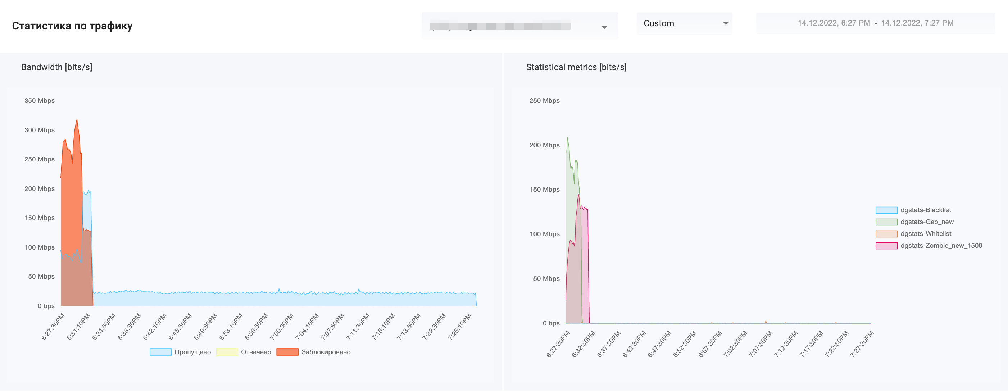Click the 7:07:30PM orange spike in metrics chart
Image resolution: width=1008 pixels, height=392 pixels.
pos(766,322)
